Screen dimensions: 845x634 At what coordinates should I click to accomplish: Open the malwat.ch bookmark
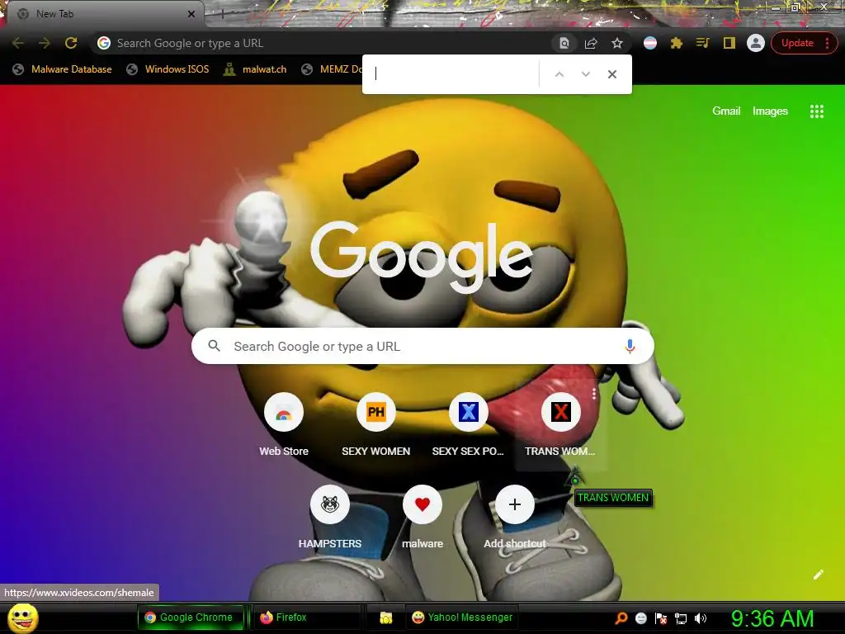pyautogui.click(x=256, y=69)
